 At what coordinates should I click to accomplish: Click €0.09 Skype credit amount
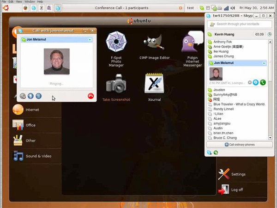pyautogui.click(x=259, y=34)
